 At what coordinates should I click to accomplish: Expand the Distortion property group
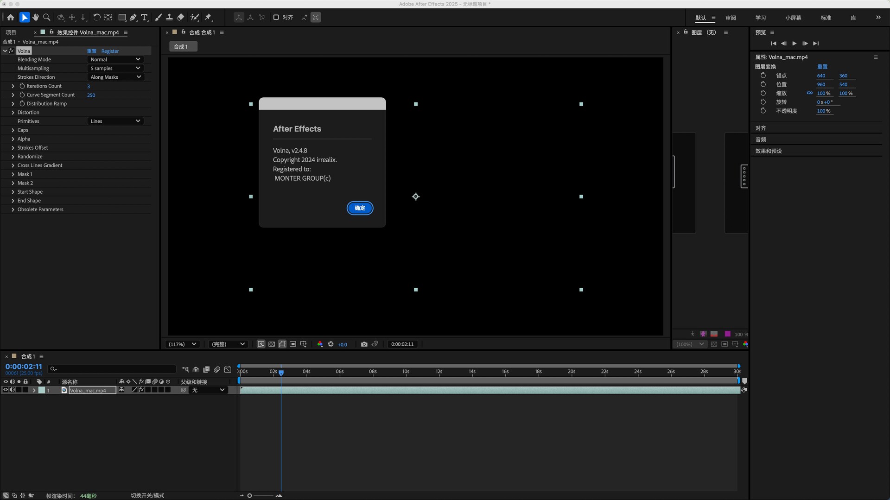(x=13, y=113)
